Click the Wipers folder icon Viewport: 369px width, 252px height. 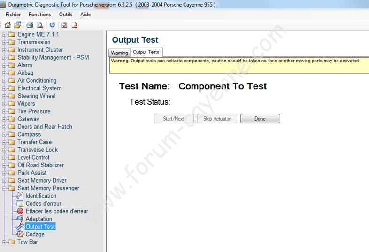12,104
